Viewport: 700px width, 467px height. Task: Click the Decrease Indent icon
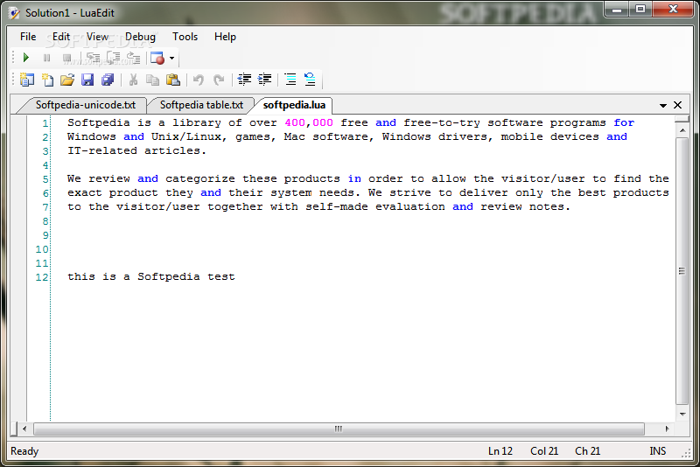click(x=244, y=80)
